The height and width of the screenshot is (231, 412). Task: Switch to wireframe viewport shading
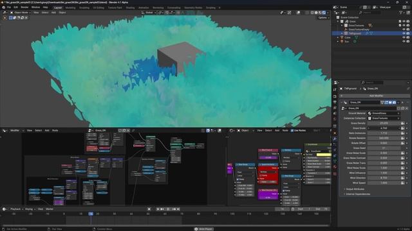coord(312,13)
